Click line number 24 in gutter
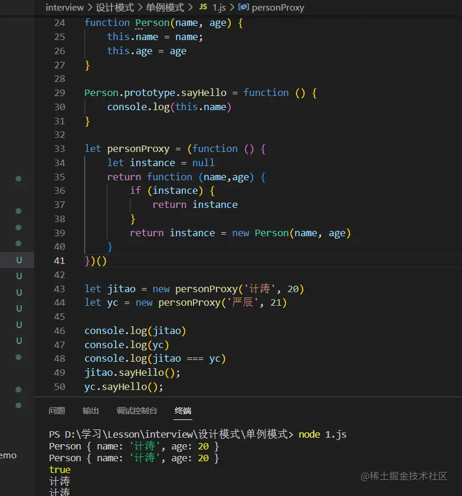462x496 pixels. click(x=60, y=23)
